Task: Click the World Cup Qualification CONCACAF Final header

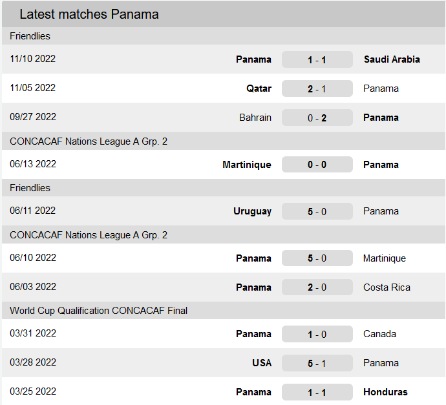Action: pyautogui.click(x=98, y=311)
